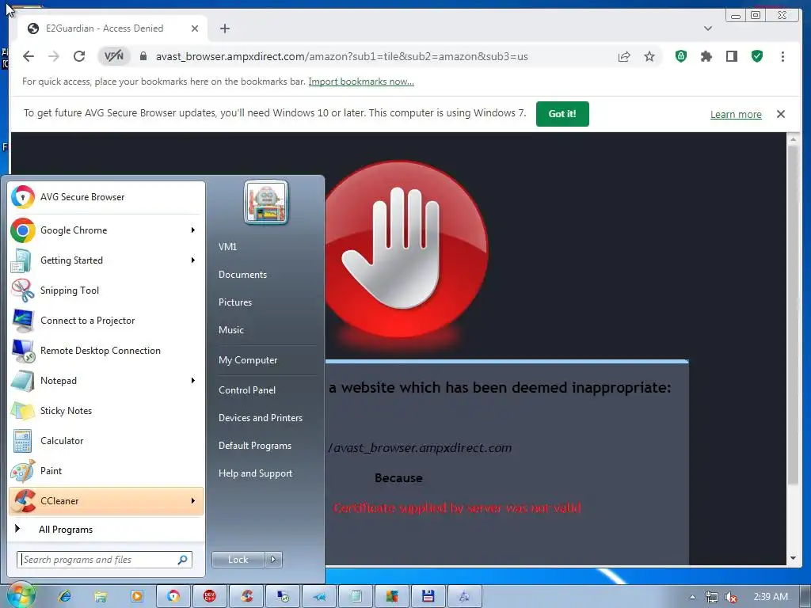Open Music library
The image size is (811, 608).
click(x=230, y=330)
